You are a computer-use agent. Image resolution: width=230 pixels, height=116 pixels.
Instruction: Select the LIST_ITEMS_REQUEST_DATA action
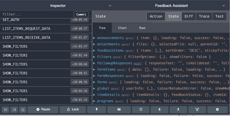coord(46,28)
